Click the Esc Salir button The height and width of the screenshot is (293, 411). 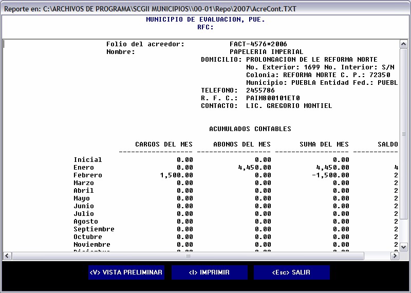click(291, 272)
